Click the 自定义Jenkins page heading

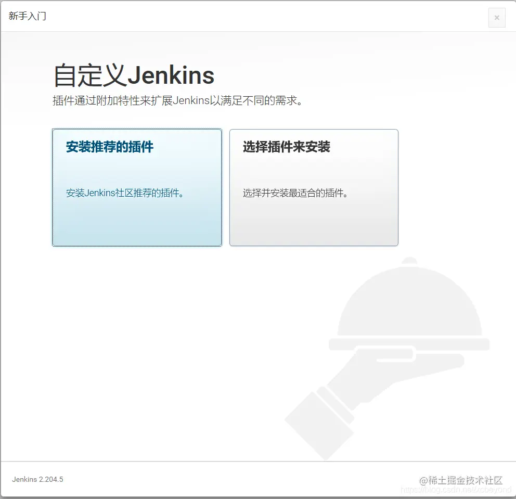[x=133, y=75]
